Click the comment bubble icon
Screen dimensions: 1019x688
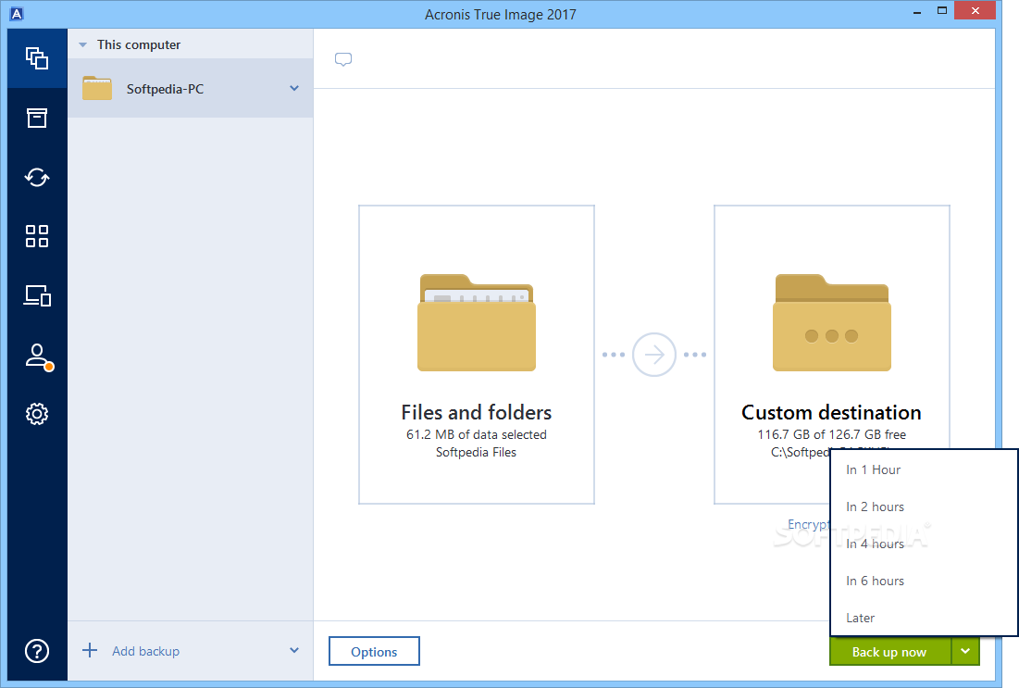343,60
